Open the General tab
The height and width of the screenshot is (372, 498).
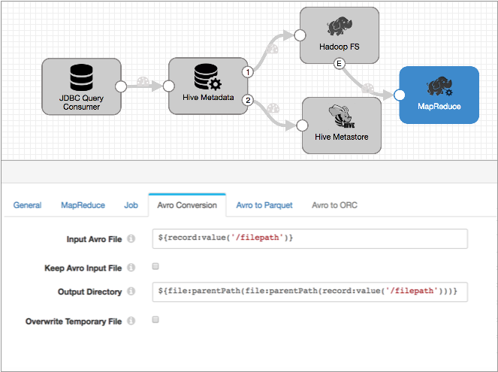(x=28, y=205)
